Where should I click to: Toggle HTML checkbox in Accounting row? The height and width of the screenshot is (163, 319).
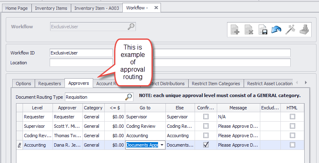(293, 145)
